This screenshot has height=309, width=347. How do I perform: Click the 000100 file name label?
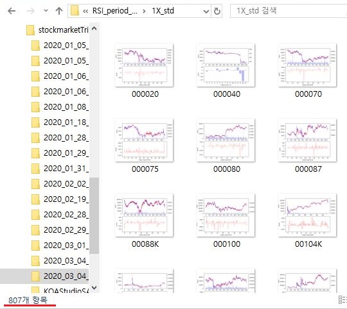point(227,244)
